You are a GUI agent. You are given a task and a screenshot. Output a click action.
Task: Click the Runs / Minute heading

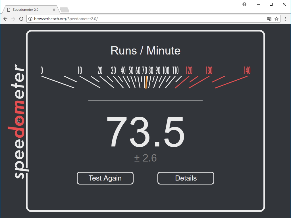[145, 51]
